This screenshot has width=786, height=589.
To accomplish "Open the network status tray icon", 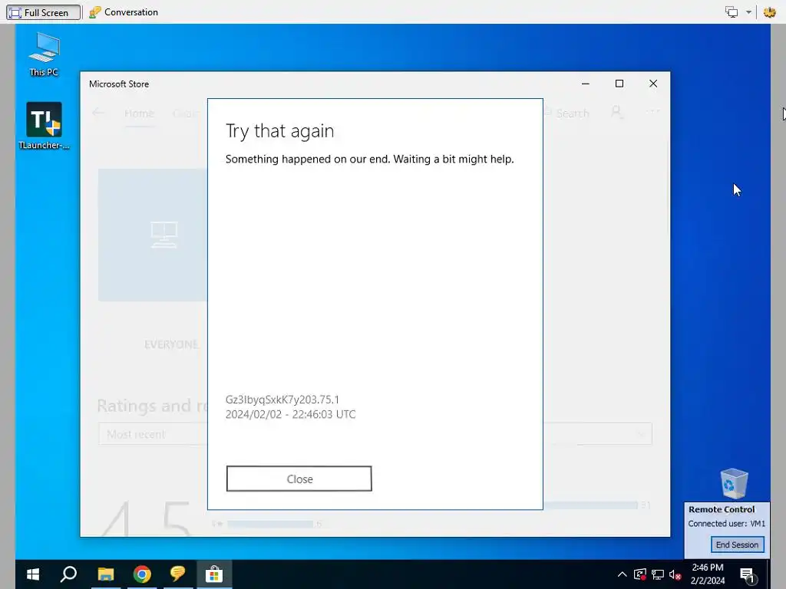I will pyautogui.click(x=658, y=574).
